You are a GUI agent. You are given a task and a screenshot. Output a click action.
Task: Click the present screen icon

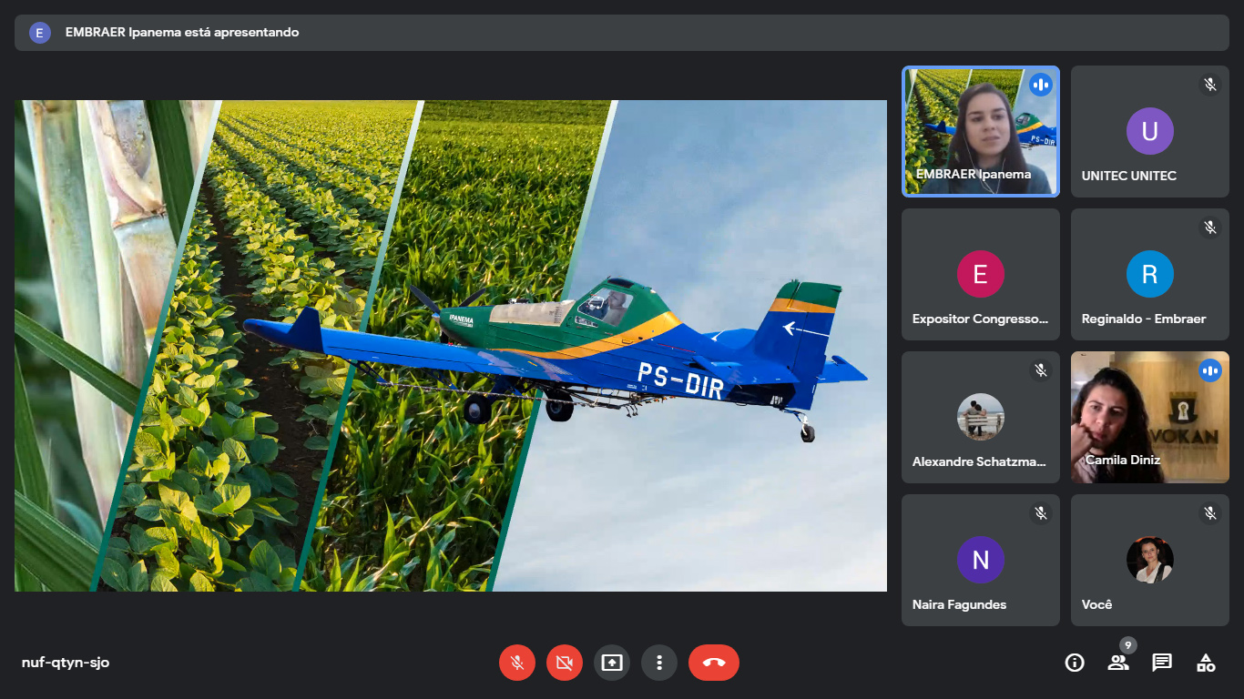click(612, 663)
